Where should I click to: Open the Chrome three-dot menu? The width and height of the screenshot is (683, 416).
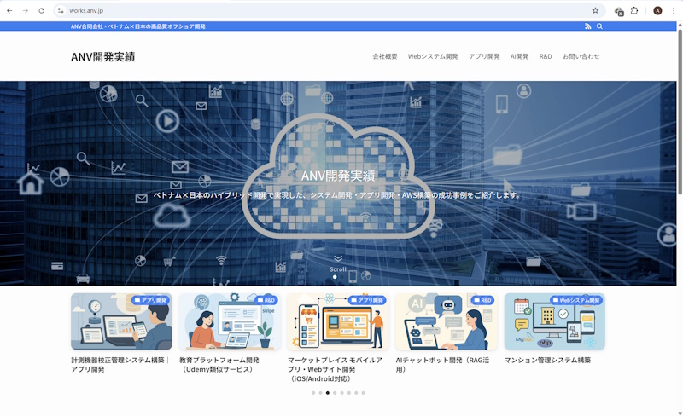(x=673, y=10)
